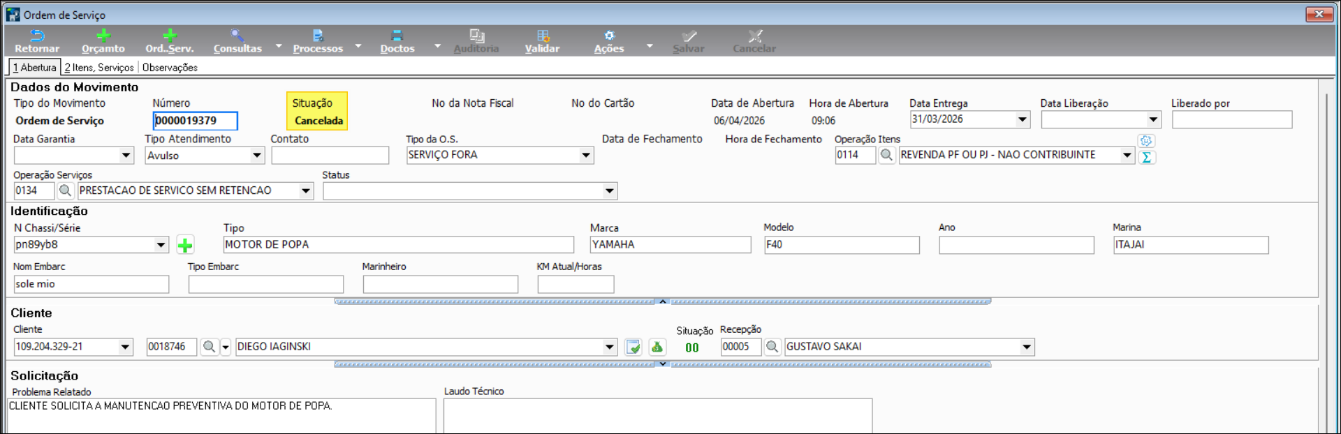Click the Operação Serviços code 0134 field
The height and width of the screenshot is (434, 1341).
(34, 190)
